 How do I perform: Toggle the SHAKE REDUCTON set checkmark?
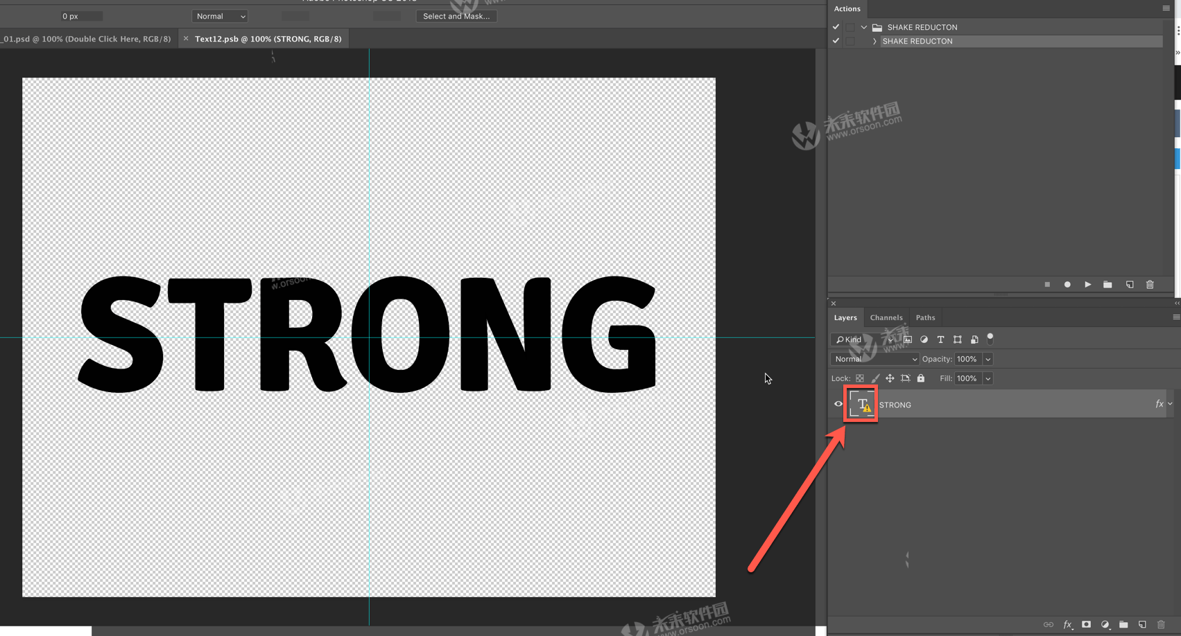coord(836,27)
